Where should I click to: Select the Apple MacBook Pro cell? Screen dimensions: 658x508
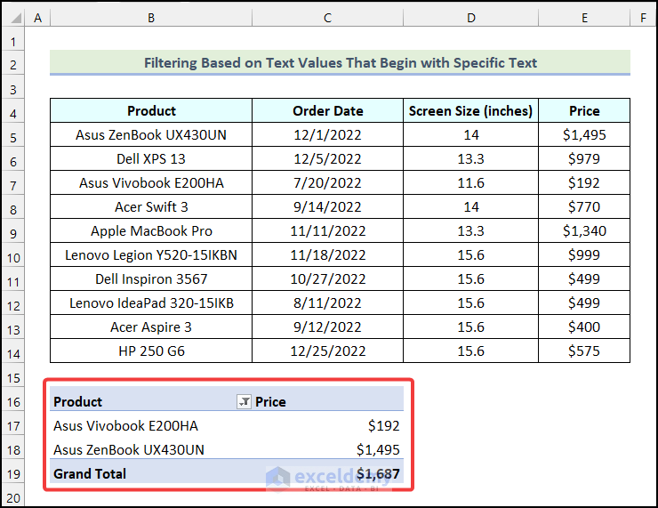coord(151,231)
